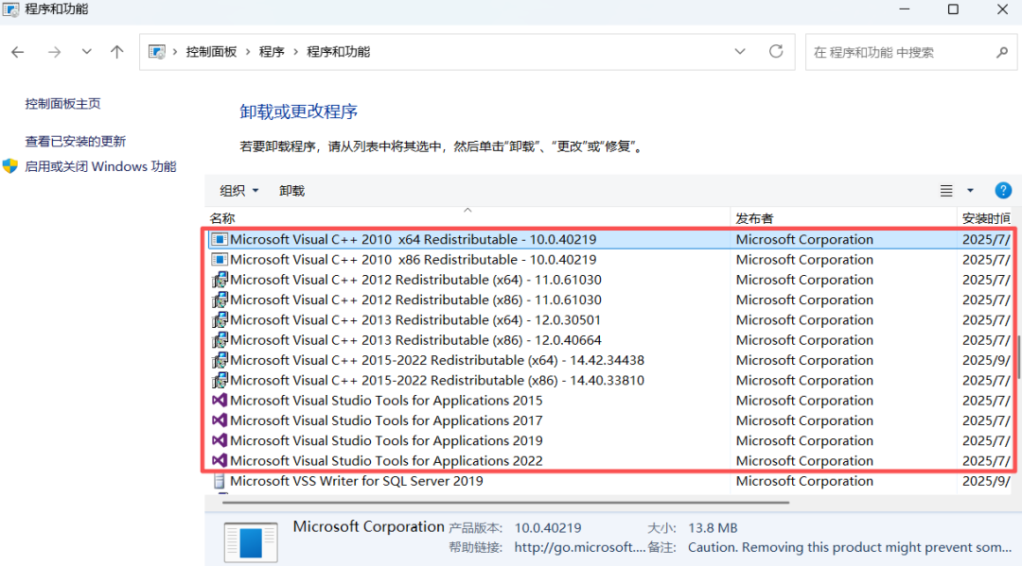Select Microsoft VSS Writer for SQL Server 2019
This screenshot has height=566, width=1022.
point(356,481)
